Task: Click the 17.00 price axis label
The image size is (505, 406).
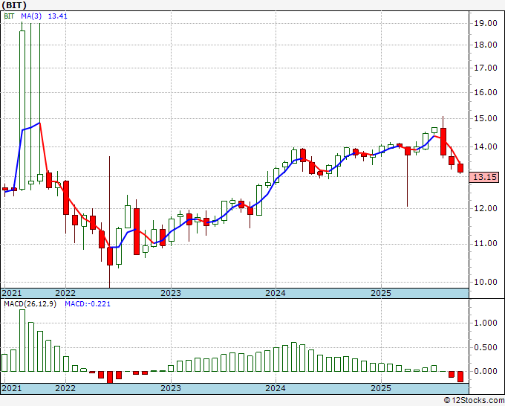Action: pyautogui.click(x=486, y=68)
